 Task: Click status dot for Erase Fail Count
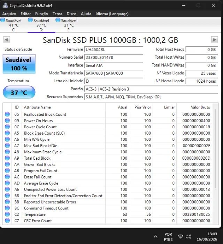[7, 177]
